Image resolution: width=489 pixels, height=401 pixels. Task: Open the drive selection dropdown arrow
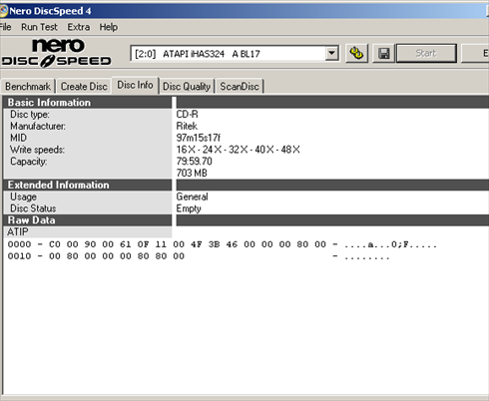[331, 53]
